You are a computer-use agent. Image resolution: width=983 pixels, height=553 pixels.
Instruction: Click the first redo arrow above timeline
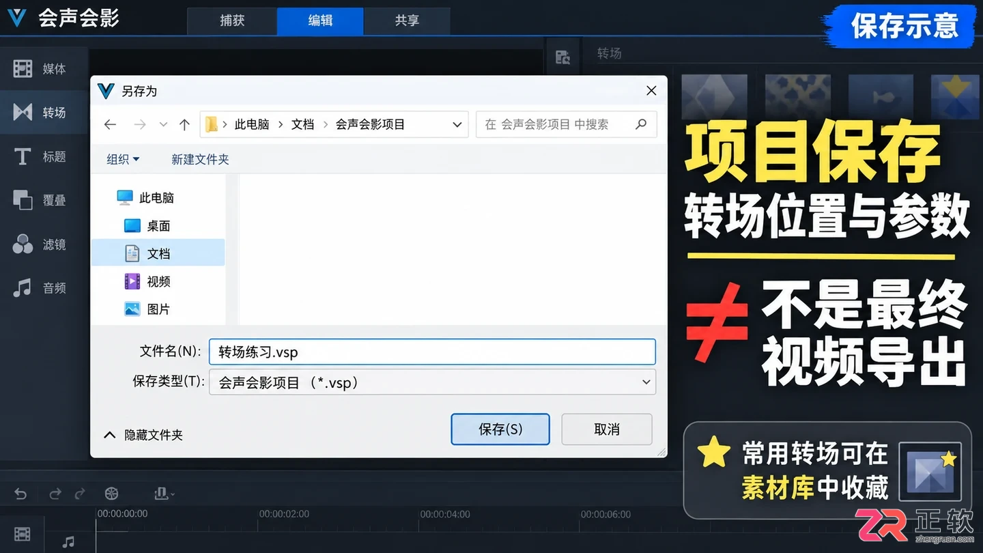[x=55, y=494]
